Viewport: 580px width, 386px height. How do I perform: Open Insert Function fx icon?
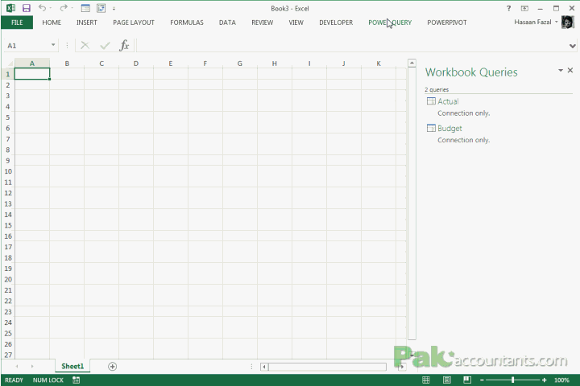[x=124, y=45]
